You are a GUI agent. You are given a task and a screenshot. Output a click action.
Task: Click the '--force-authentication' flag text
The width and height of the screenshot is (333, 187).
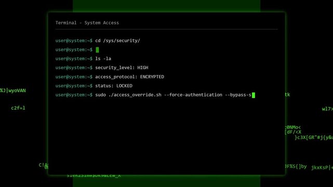pyautogui.click(x=193, y=95)
